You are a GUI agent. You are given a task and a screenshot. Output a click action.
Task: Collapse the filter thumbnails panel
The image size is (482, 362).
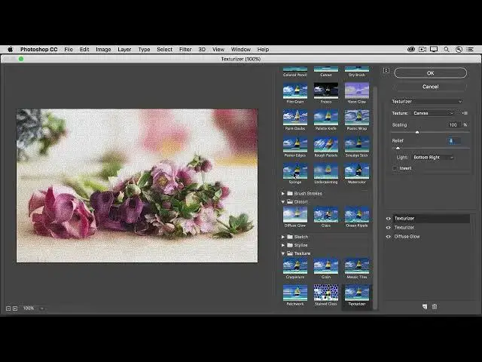pyautogui.click(x=386, y=70)
